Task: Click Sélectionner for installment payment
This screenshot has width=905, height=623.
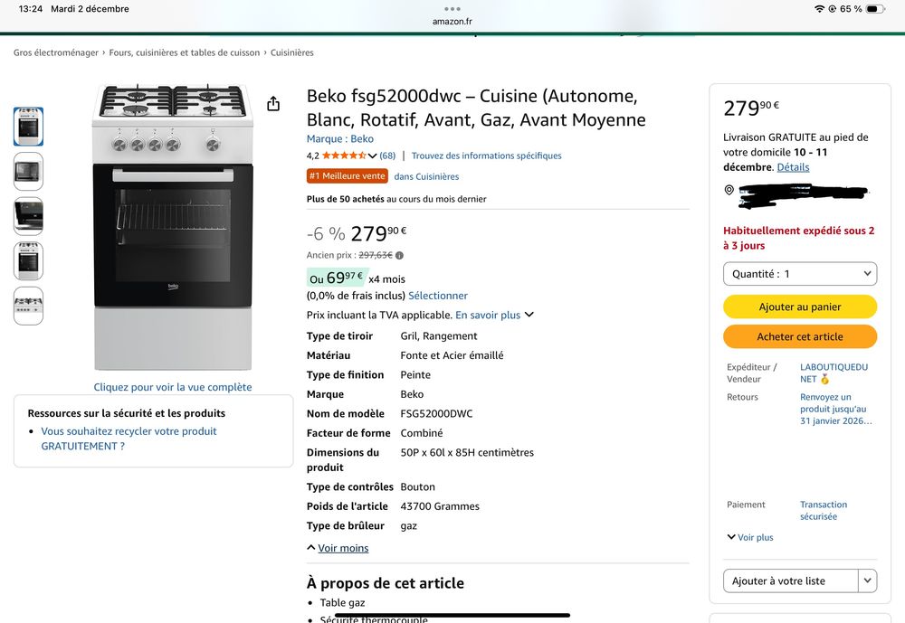Action: click(x=438, y=296)
